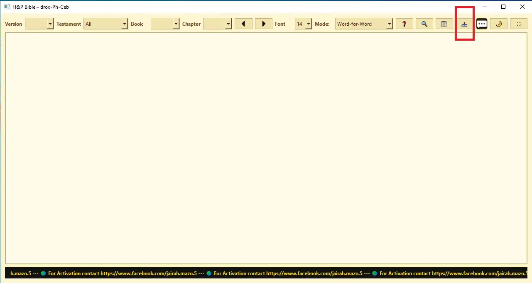Open the Version dropdown
532x283 pixels.
coord(39,24)
